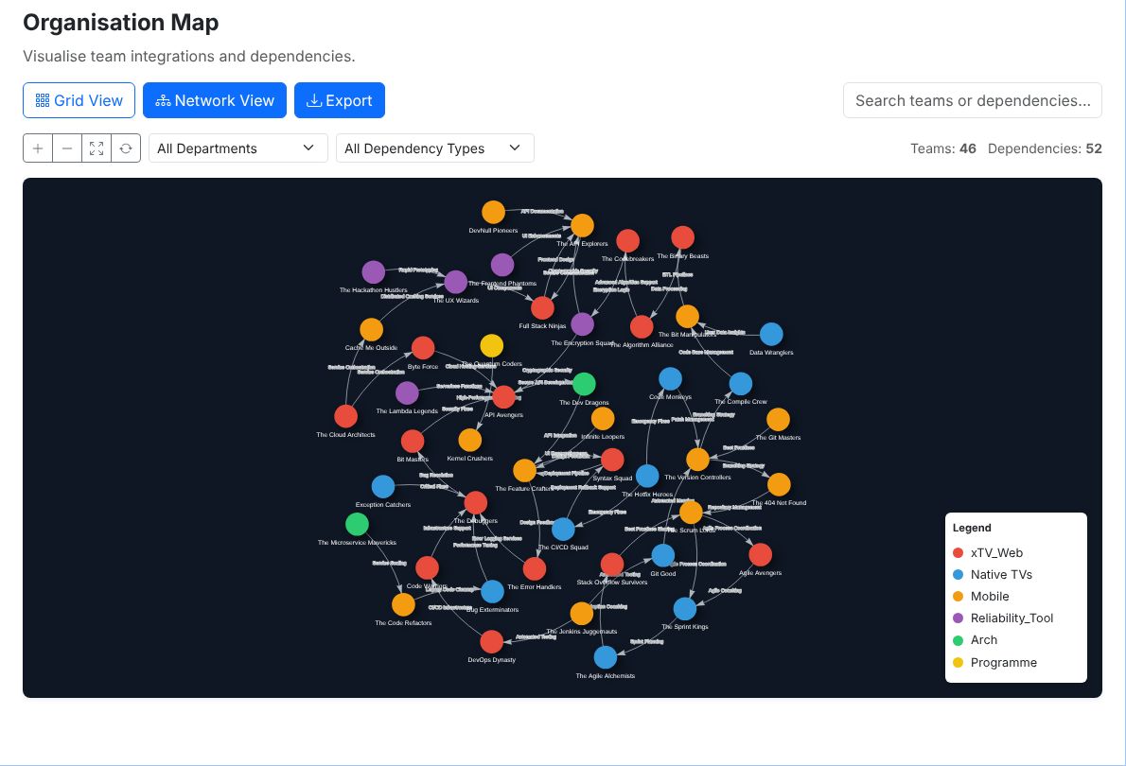The height and width of the screenshot is (766, 1126).
Task: Select The Compile Crew node
Action: point(741,384)
